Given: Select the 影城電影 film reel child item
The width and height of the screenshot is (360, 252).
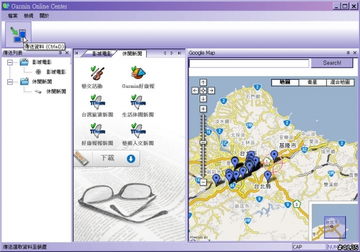Looking at the screenshot, I should click(x=51, y=72).
